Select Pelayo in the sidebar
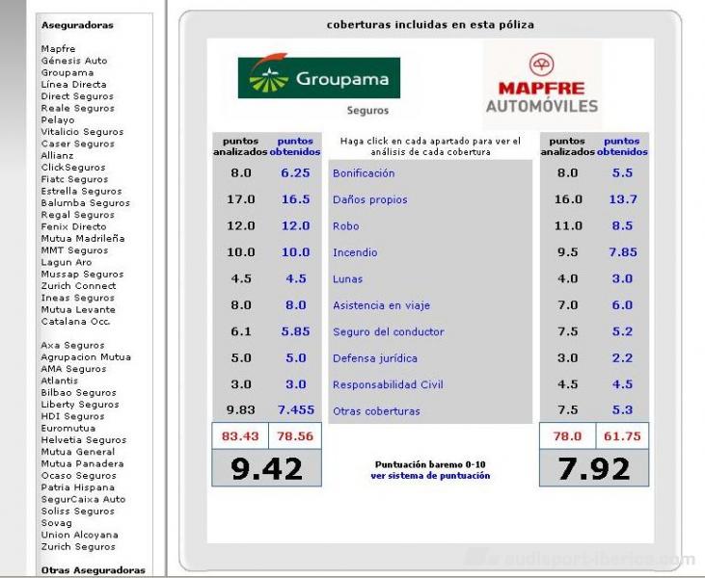705x578 pixels. point(58,119)
